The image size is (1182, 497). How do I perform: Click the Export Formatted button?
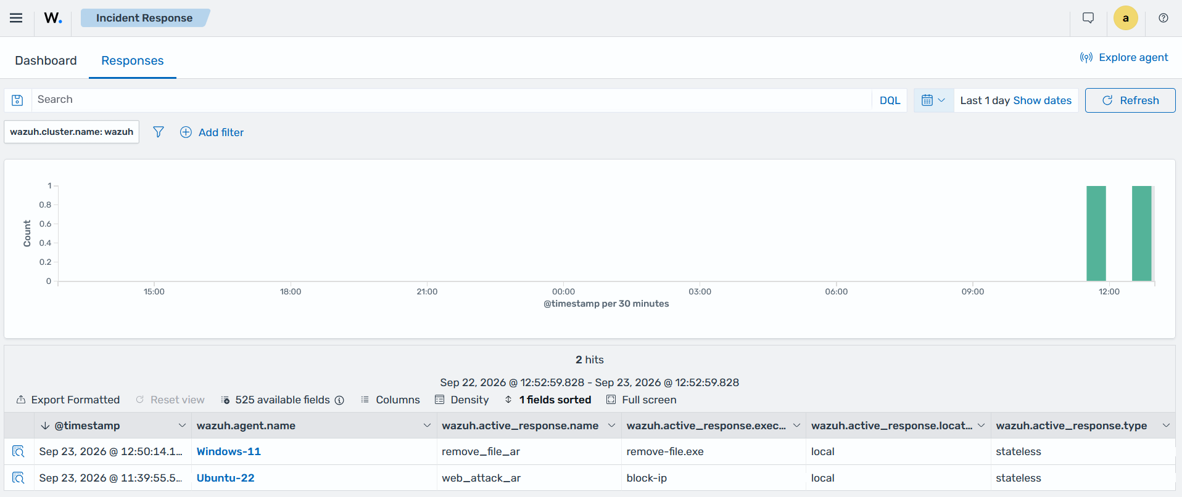[x=68, y=400]
